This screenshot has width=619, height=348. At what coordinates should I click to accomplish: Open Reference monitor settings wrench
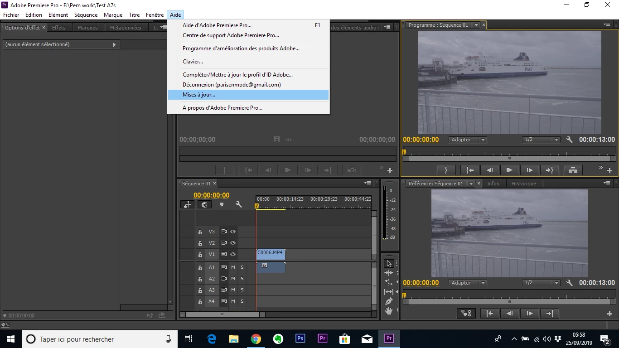tap(570, 283)
